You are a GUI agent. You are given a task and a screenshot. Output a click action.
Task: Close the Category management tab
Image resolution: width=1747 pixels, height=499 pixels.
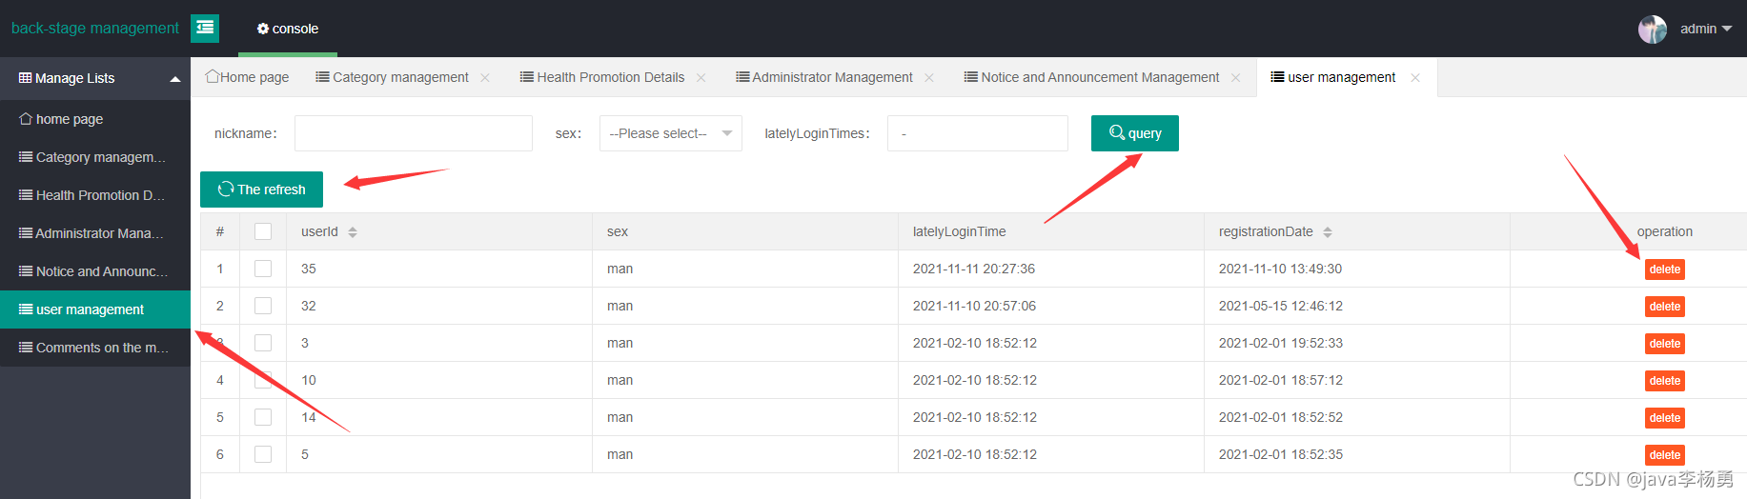[485, 77]
